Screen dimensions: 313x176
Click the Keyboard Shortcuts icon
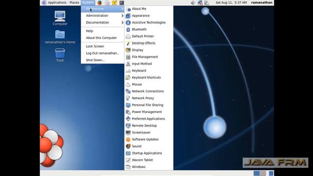tap(128, 77)
